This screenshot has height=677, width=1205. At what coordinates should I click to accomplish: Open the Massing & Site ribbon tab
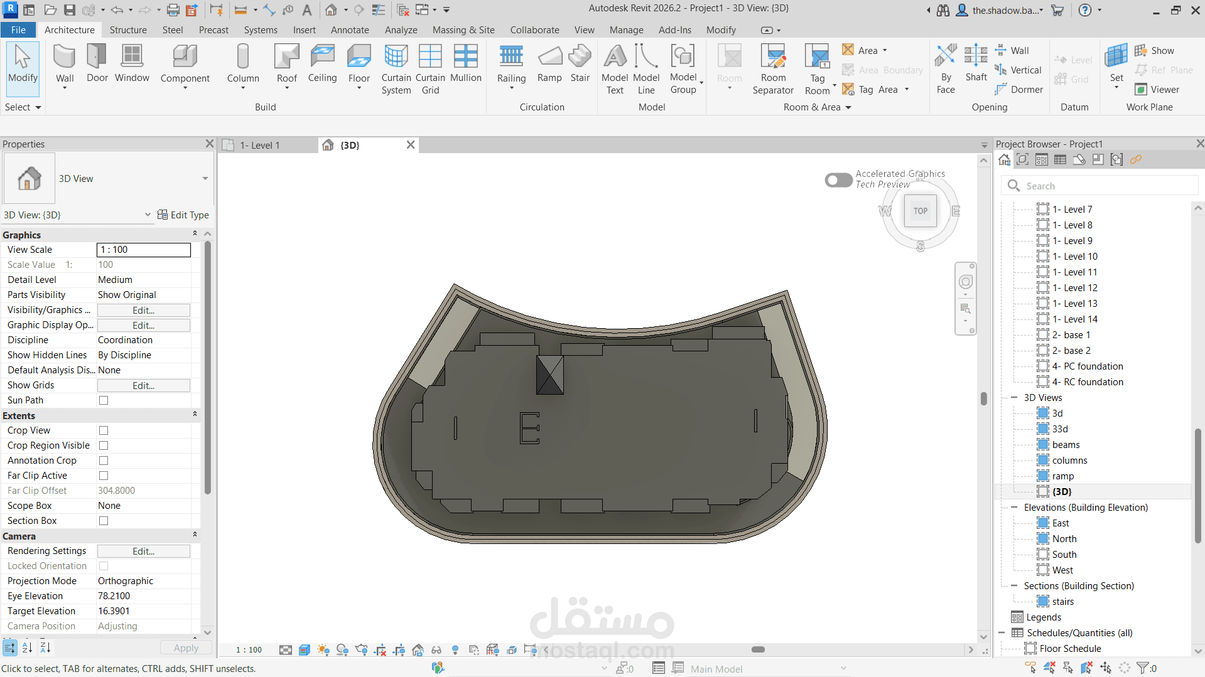tap(463, 30)
